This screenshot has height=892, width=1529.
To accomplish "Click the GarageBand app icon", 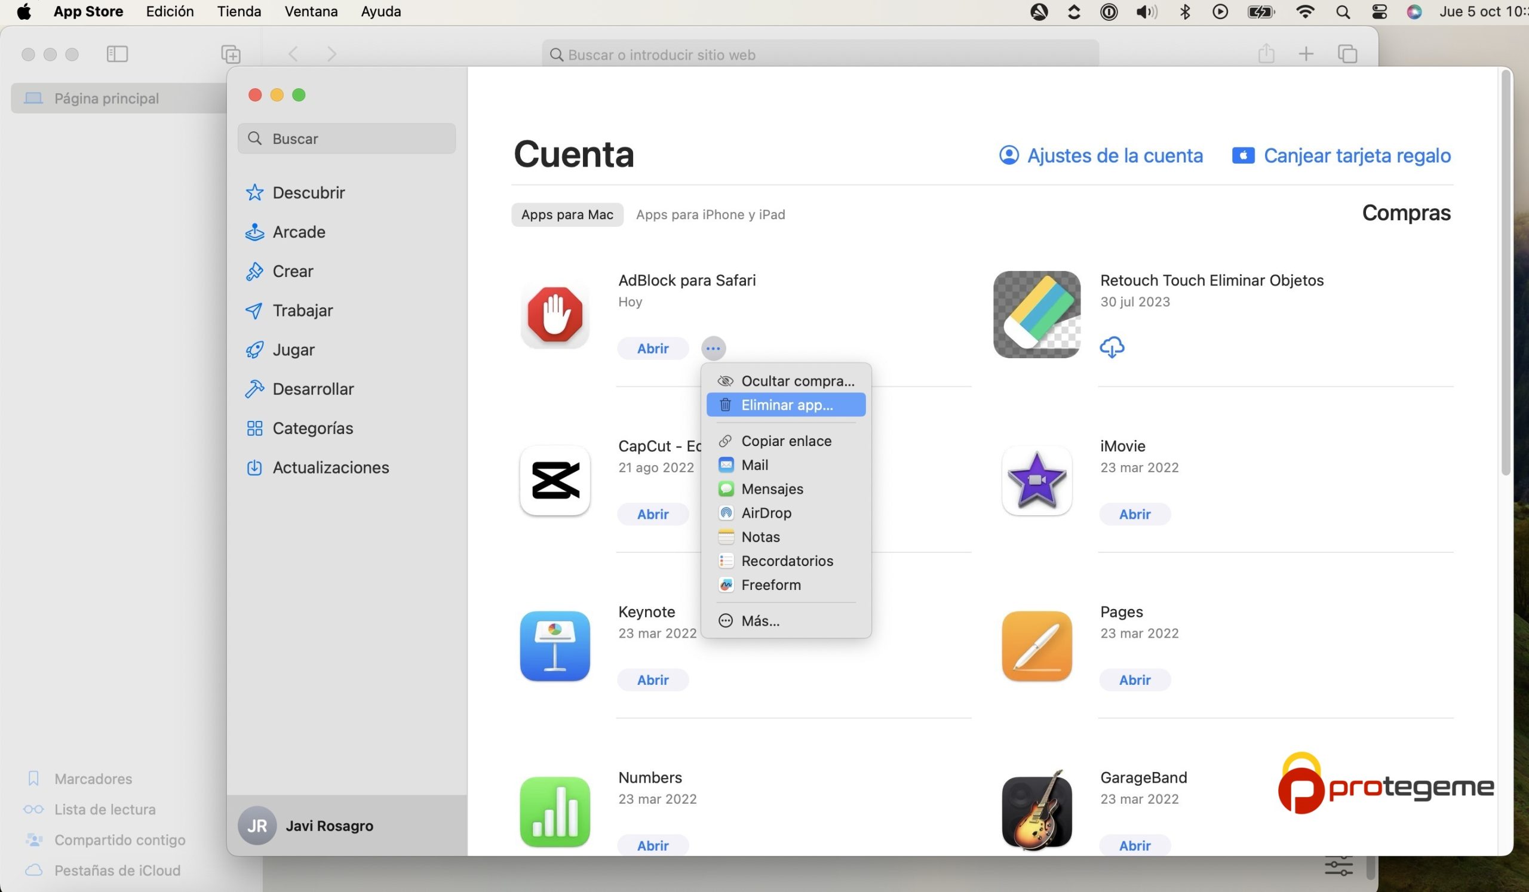I will 1036,811.
